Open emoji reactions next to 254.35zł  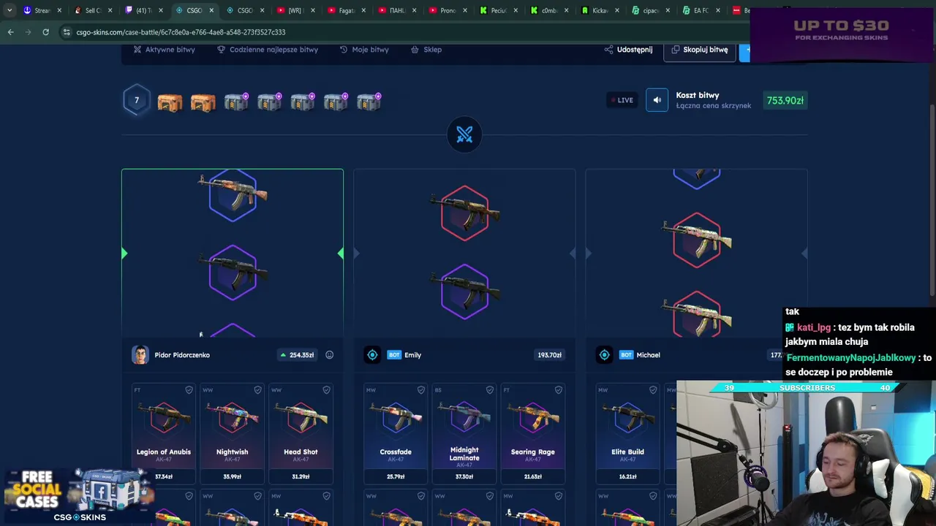pos(329,355)
